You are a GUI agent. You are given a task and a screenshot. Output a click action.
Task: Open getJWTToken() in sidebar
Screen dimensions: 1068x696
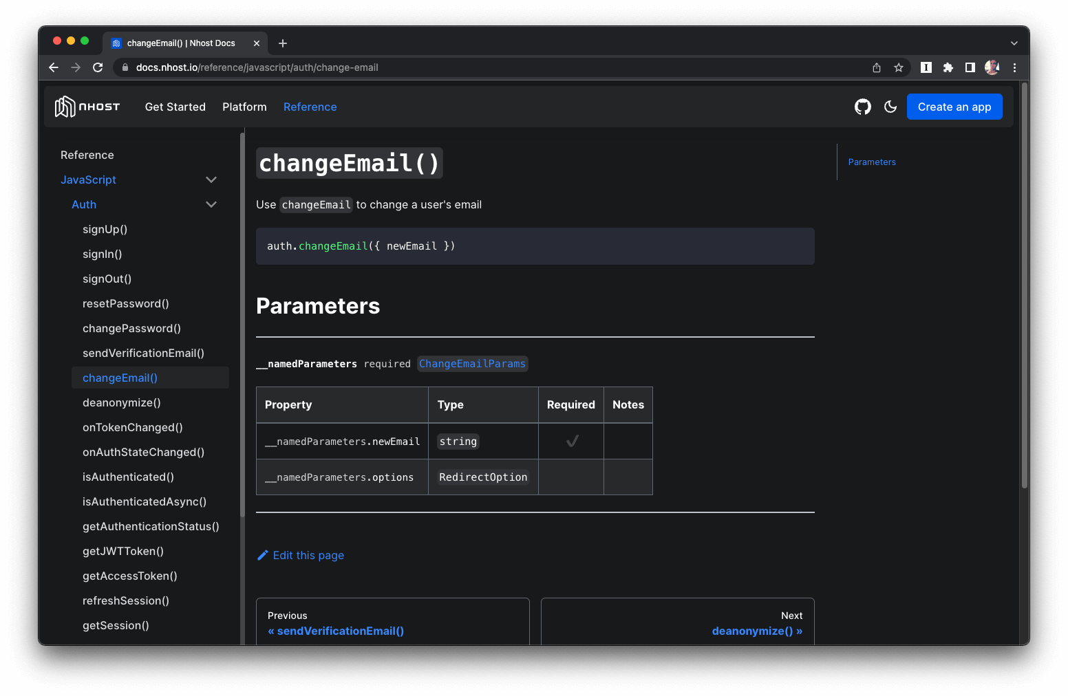click(x=123, y=551)
